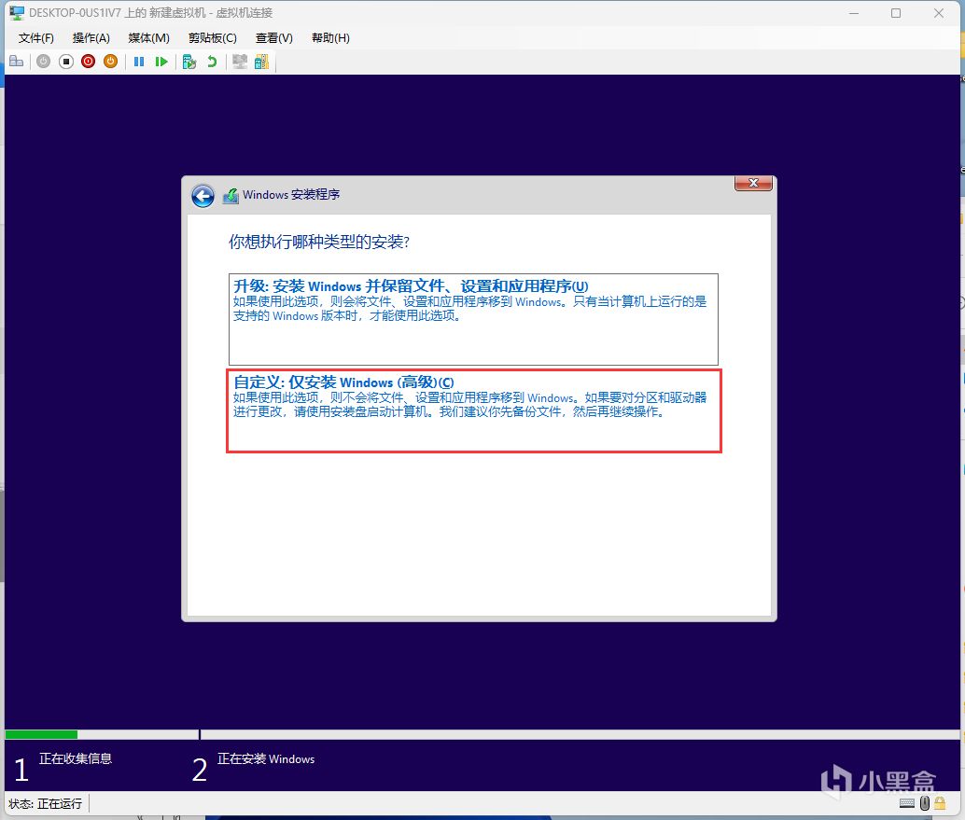965x820 pixels.
Task: Choose custom install 自定义: 仅安装 Windows
Action: (474, 410)
